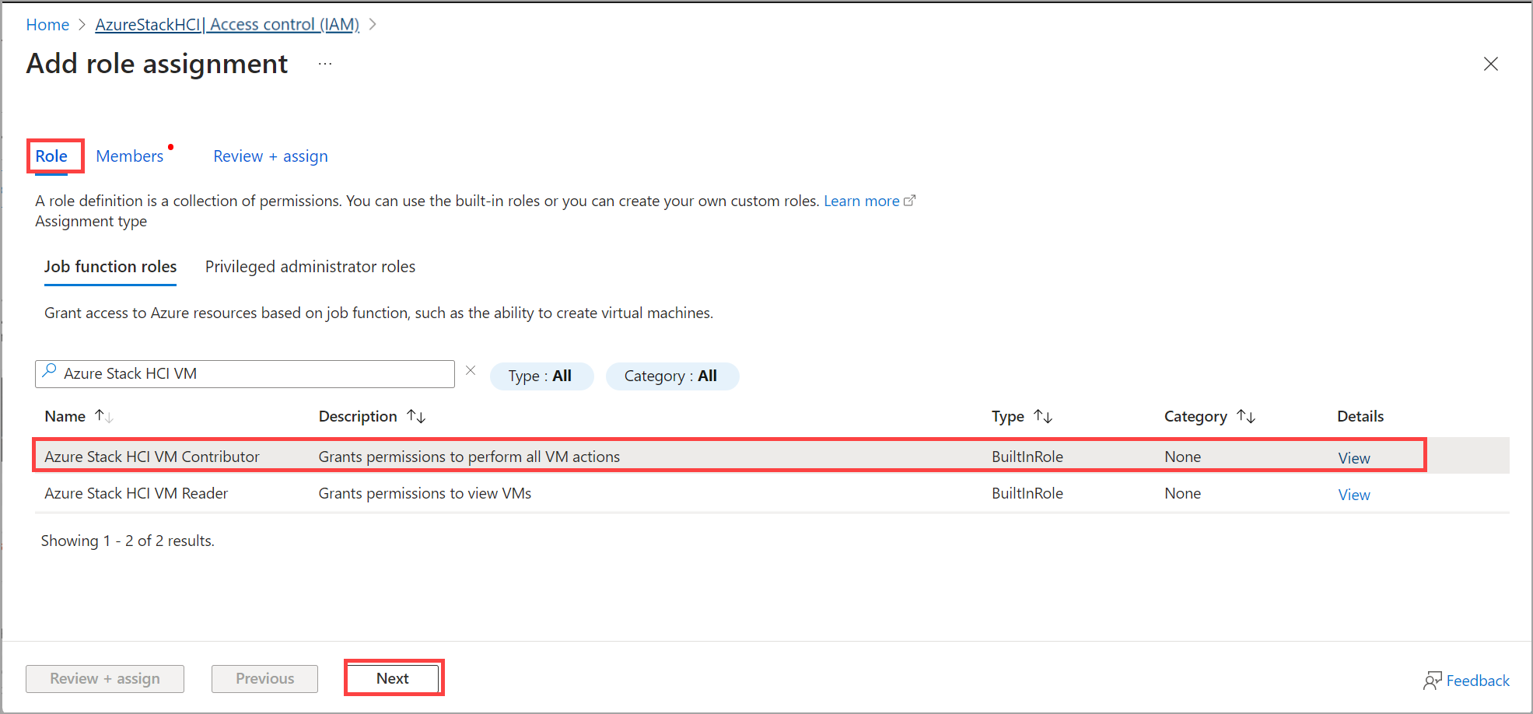This screenshot has width=1533, height=714.
Task: Switch to the Review + assign tab
Action: (x=271, y=156)
